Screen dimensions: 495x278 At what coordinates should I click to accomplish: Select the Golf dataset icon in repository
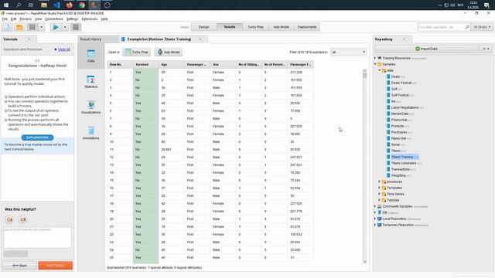coord(388,89)
